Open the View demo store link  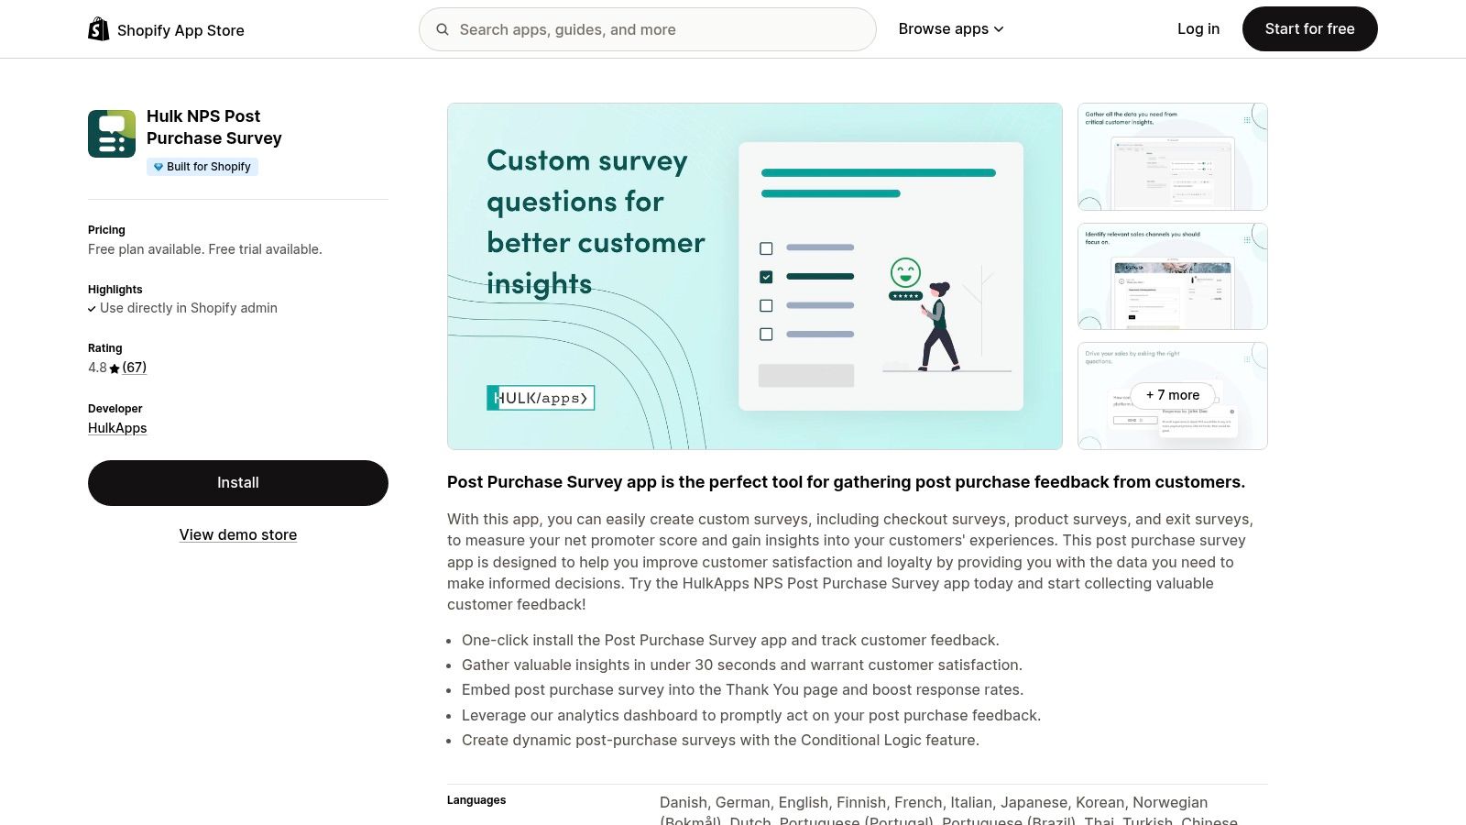tap(237, 534)
